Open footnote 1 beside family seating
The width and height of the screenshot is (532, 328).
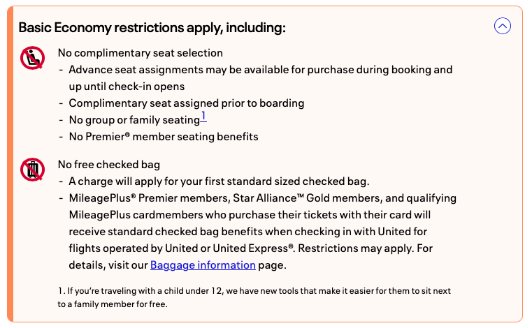[x=203, y=117]
